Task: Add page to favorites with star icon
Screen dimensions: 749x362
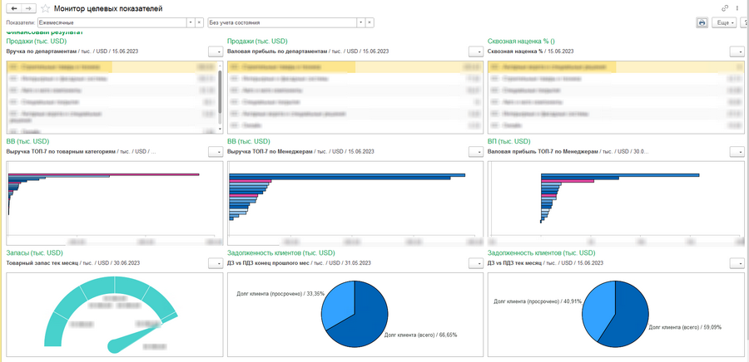Action: 46,8
